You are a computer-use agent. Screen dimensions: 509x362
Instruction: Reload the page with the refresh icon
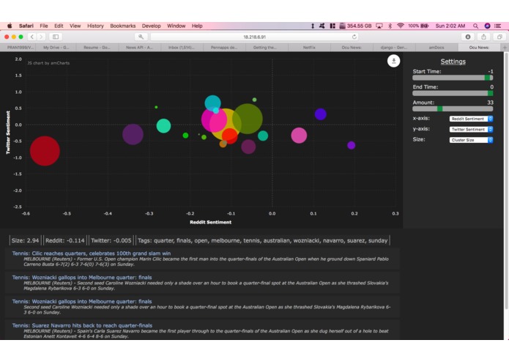click(354, 37)
